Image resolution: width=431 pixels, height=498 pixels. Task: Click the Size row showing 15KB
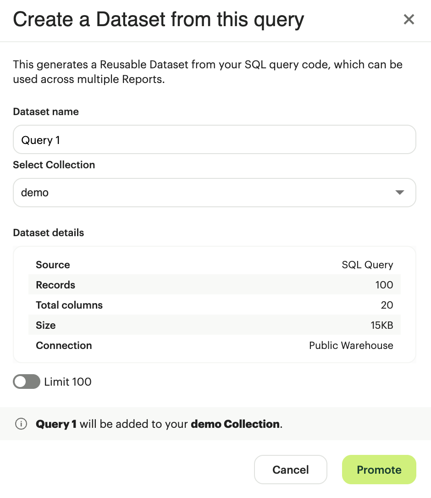(x=214, y=325)
